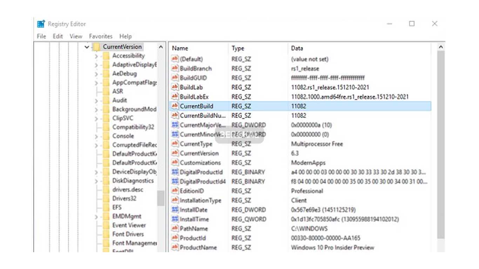Expand the AppCompatFlags key

(x=96, y=83)
